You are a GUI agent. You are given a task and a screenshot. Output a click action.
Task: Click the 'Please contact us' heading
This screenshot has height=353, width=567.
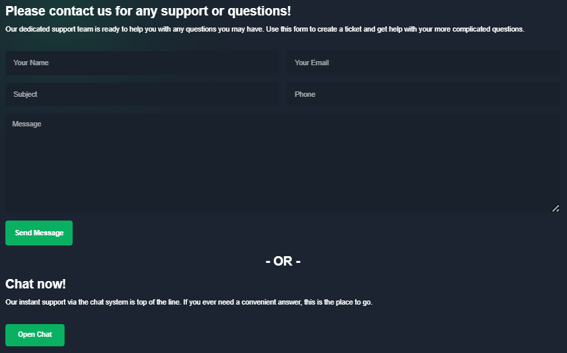point(148,11)
